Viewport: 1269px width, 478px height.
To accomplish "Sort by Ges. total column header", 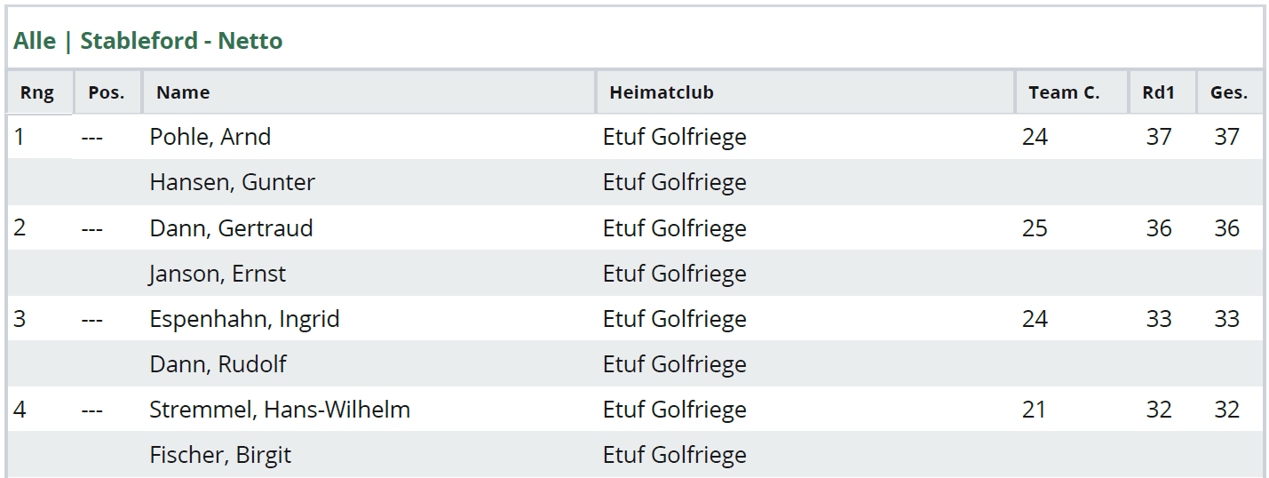I will pos(1230,92).
